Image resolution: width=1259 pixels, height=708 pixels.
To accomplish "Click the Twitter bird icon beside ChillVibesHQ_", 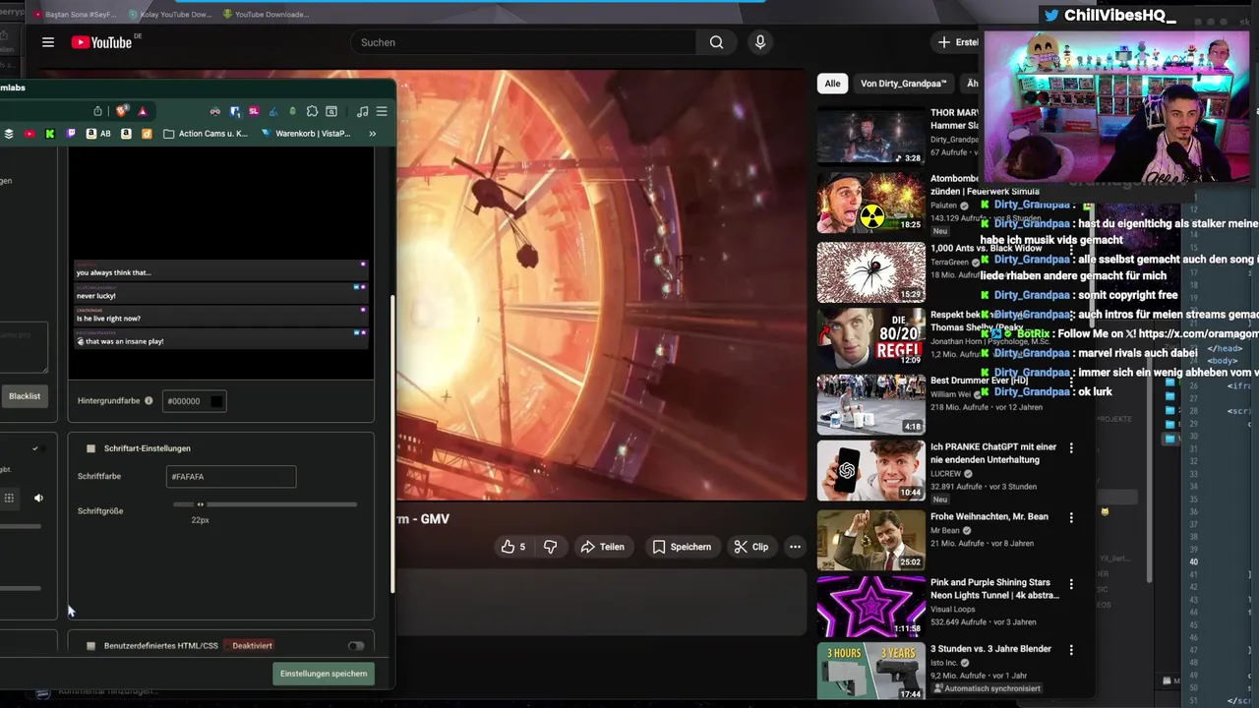I will pyautogui.click(x=1051, y=15).
